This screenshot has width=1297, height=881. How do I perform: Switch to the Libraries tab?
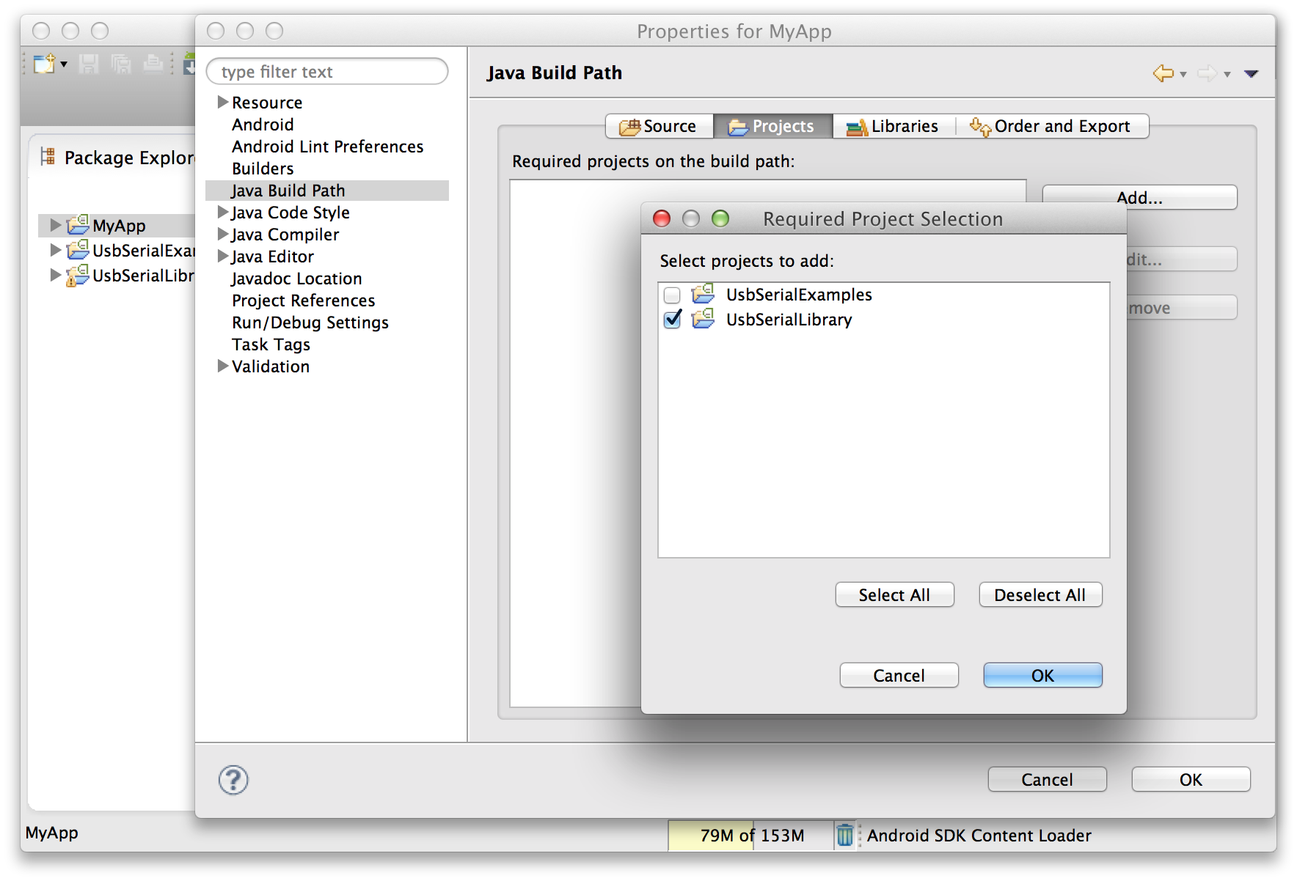894,126
